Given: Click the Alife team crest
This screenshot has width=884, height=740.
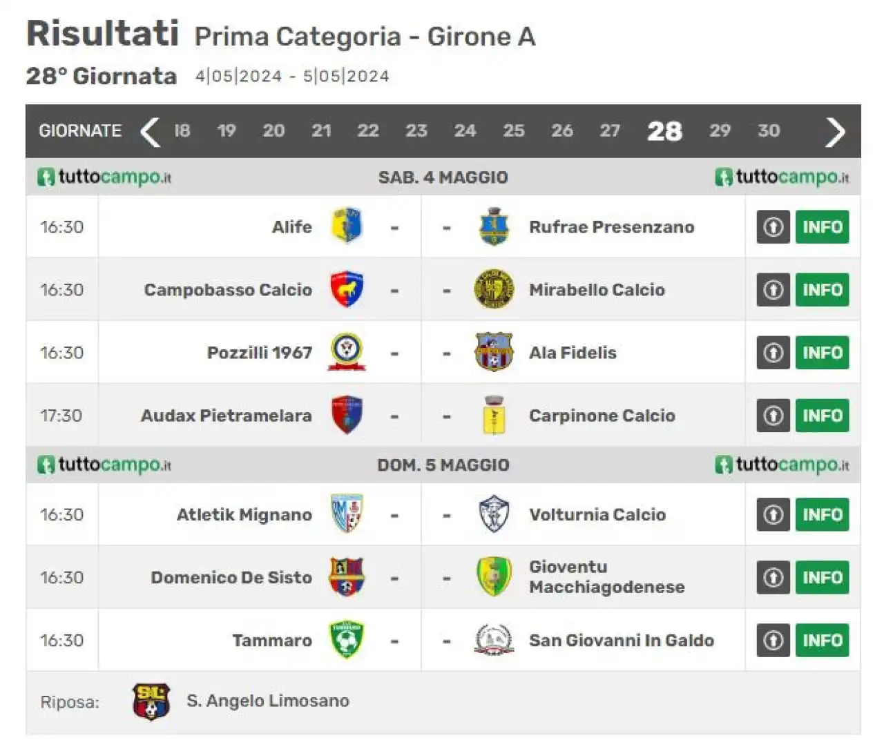Looking at the screenshot, I should 347,226.
